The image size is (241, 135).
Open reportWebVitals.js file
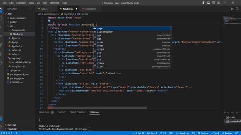(21, 62)
